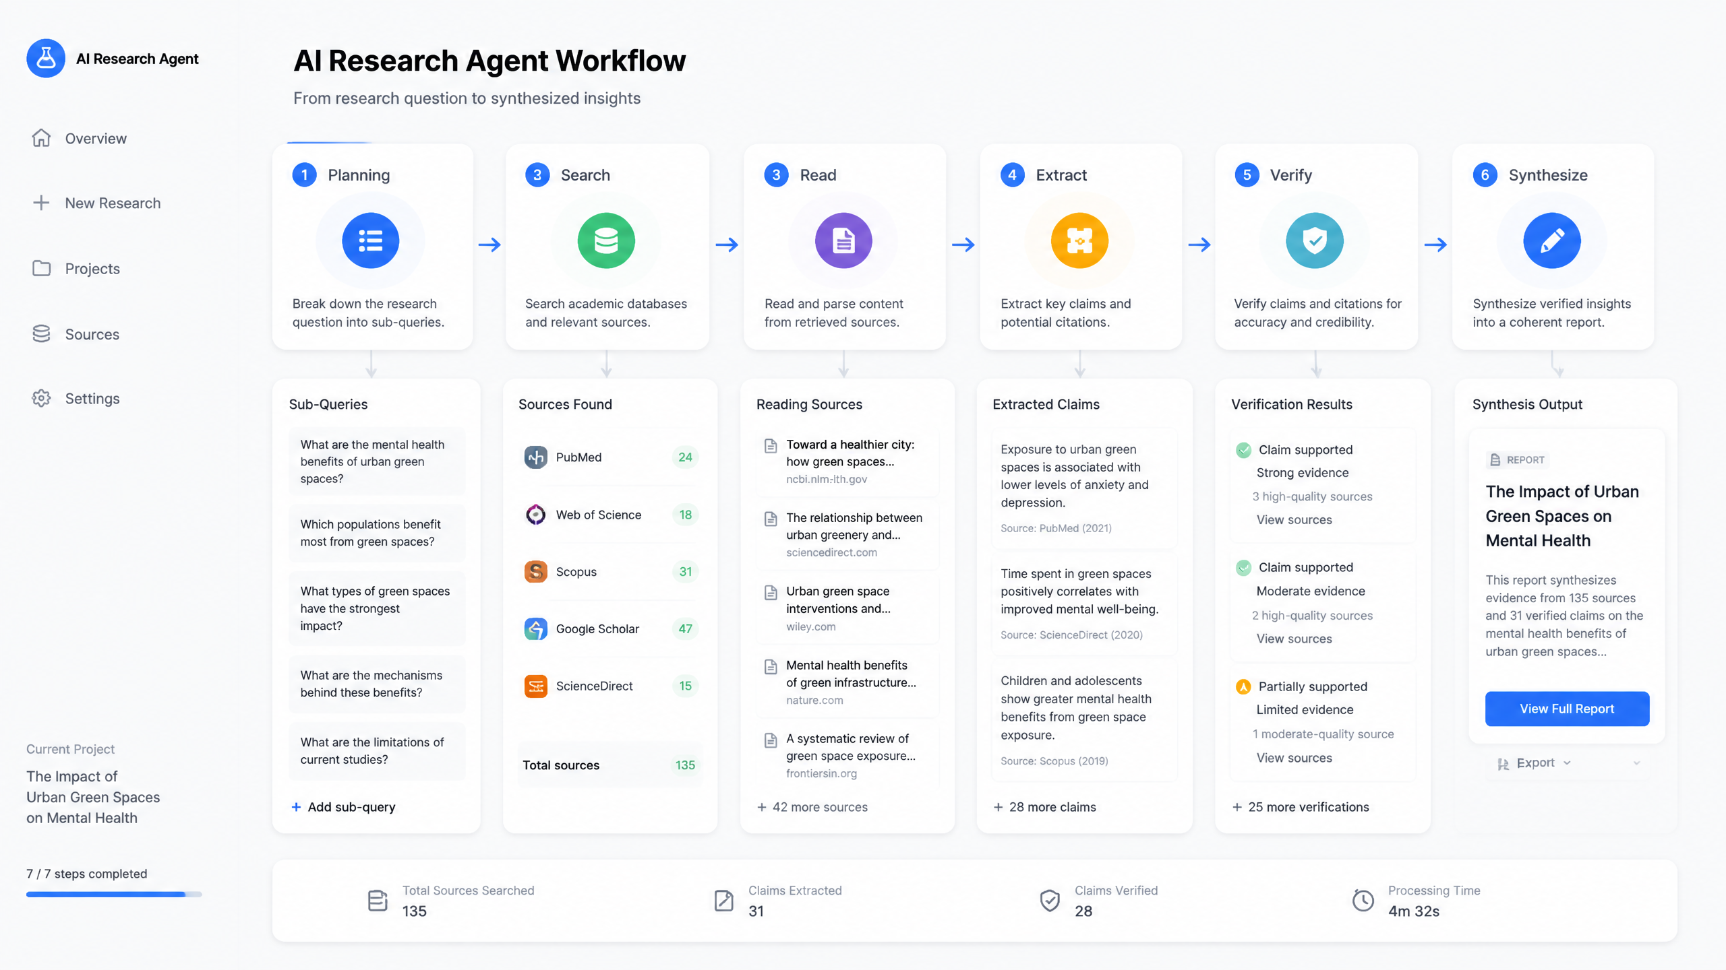This screenshot has height=970, width=1726.
Task: View sources for the Strong evidence claim
Action: point(1294,520)
